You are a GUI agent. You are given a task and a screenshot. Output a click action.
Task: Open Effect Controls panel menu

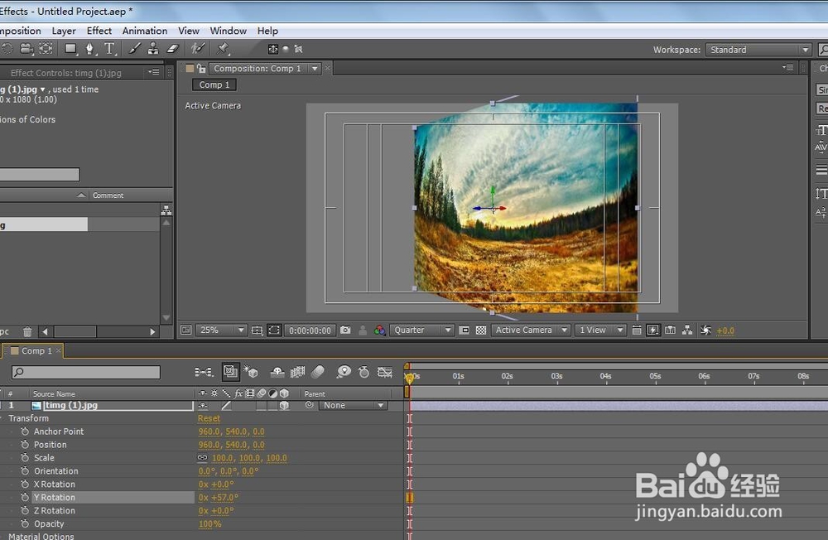[x=154, y=72]
